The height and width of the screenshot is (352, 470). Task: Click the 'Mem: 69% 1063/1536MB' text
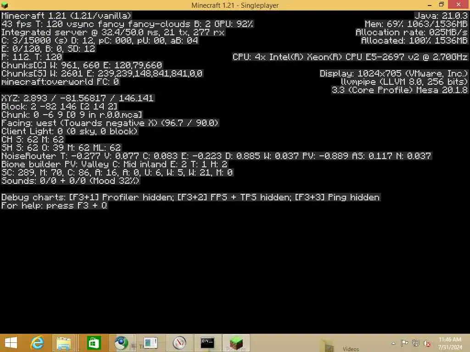pos(416,24)
